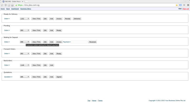Click Invoice in Waiting for Deposit
Image resolution: width=190 pixels, height=104 pixels.
coord(59,42)
